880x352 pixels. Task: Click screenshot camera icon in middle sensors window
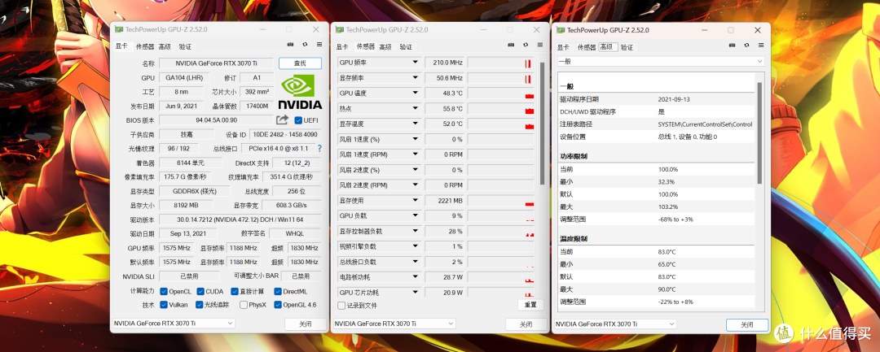point(511,45)
